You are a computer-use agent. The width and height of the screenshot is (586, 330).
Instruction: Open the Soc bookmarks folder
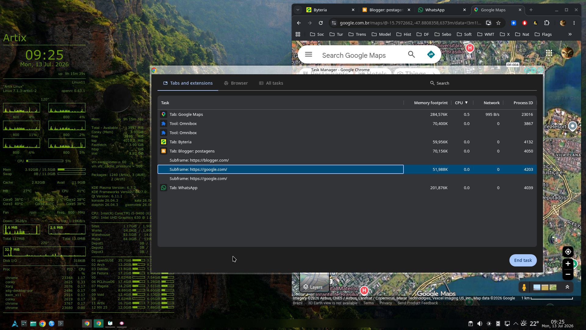click(x=317, y=34)
